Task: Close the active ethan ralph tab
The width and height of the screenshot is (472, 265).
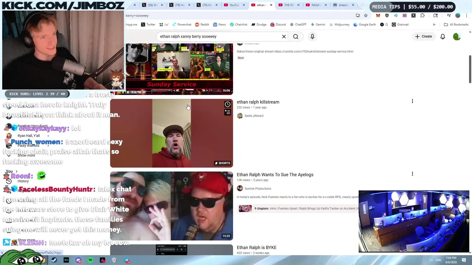Action: (271, 5)
